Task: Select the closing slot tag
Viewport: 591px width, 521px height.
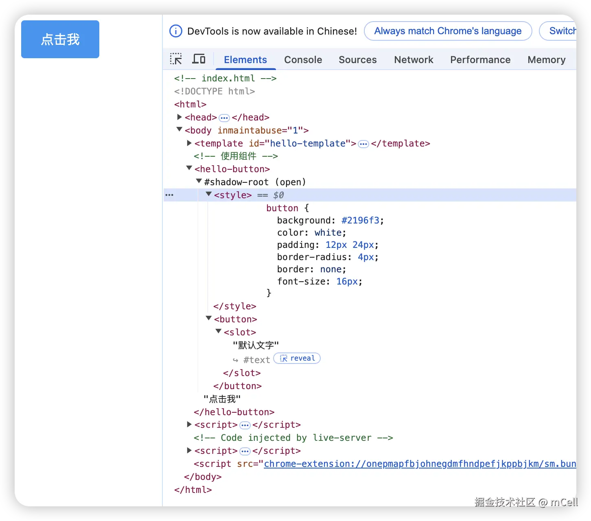Action: click(242, 373)
